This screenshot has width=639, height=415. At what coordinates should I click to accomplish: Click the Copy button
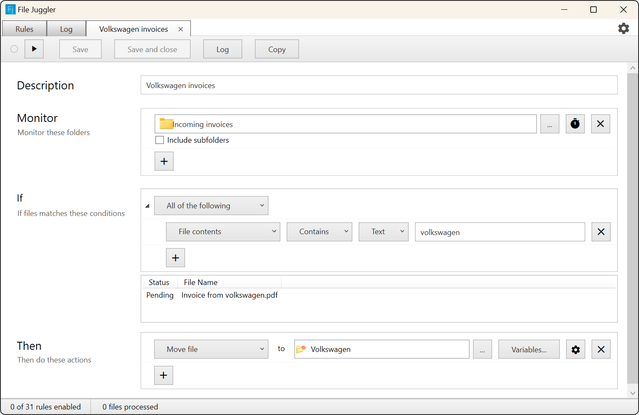[x=277, y=49]
